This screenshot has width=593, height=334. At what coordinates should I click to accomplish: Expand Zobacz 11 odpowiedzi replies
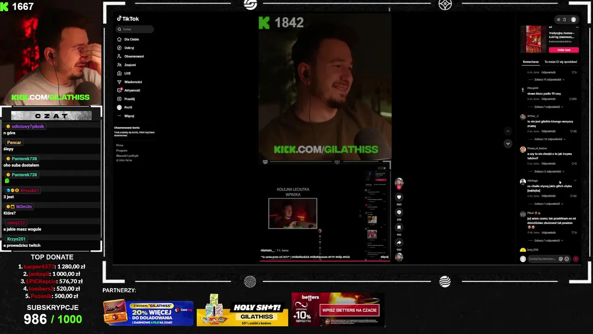[549, 80]
